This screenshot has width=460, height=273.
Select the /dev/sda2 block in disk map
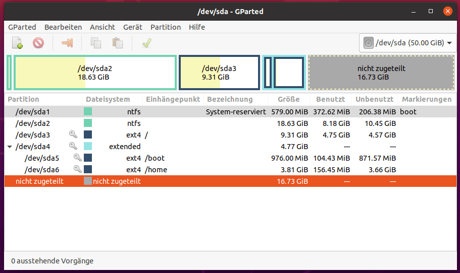pos(95,73)
